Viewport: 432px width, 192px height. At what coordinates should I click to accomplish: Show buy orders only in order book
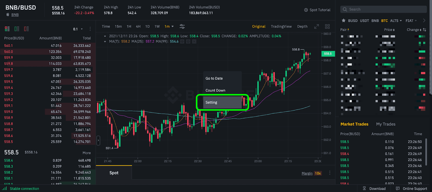(17, 29)
